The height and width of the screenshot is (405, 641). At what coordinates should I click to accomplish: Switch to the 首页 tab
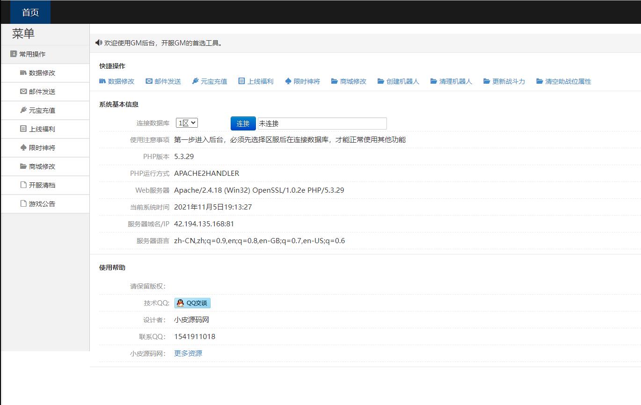pyautogui.click(x=29, y=12)
